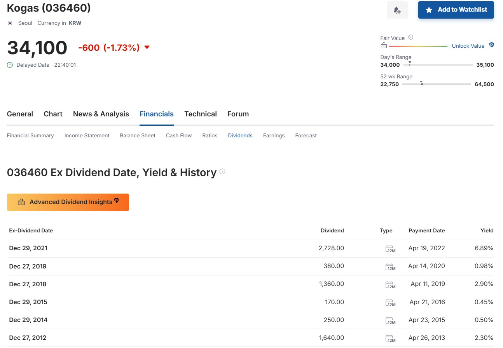503x348 pixels.
Task: Open the Income Statement sub-tab
Action: (87, 135)
